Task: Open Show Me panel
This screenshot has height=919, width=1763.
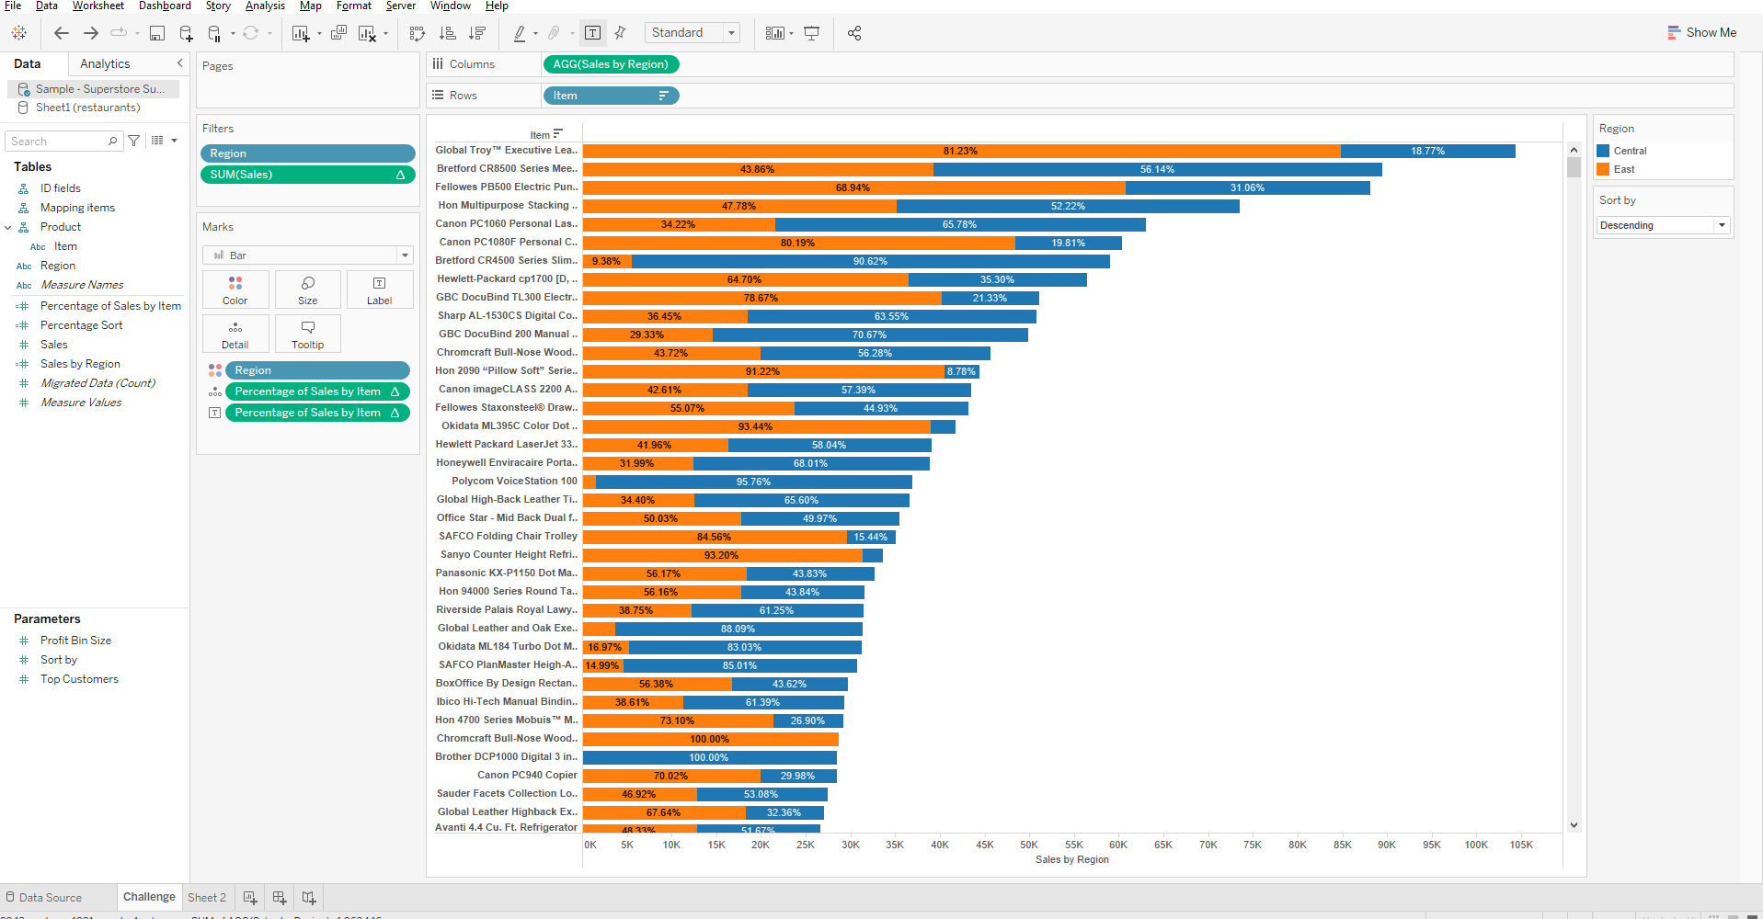Action: pos(1700,31)
